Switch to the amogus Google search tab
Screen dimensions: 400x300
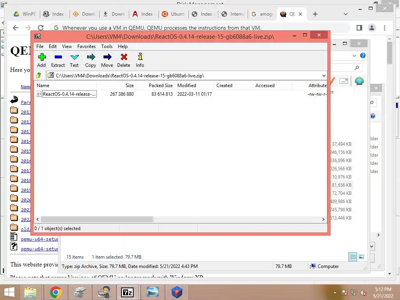pos(262,14)
